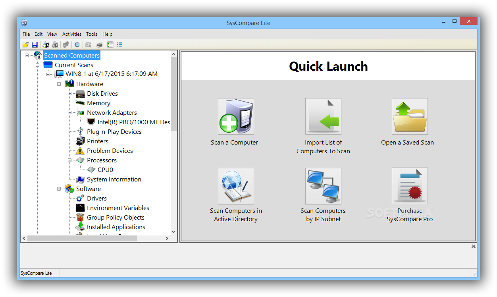Screen dimensions: 497x297
Task: Open the File menu
Action: [26, 34]
